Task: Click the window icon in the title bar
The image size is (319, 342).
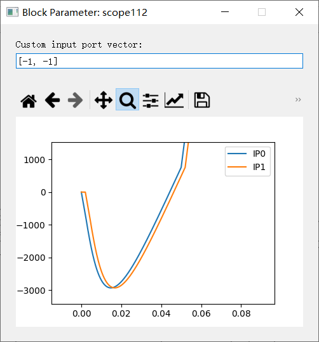Action: tap(12, 12)
